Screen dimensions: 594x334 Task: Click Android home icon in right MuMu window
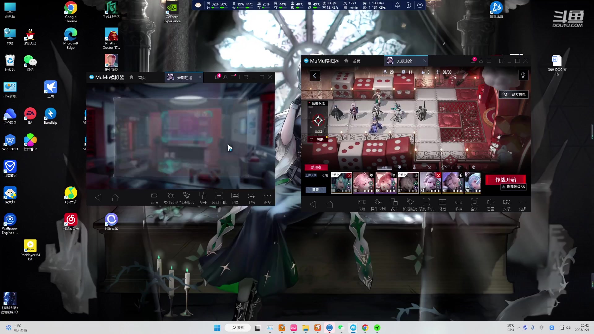[x=330, y=204]
